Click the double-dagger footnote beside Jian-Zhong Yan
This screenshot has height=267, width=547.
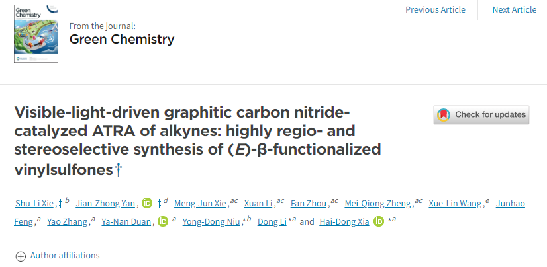[x=159, y=204]
